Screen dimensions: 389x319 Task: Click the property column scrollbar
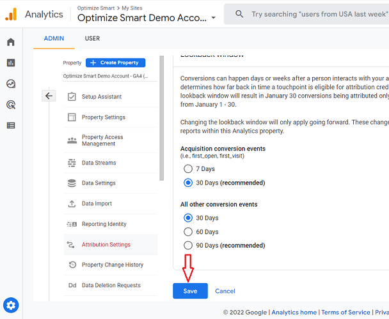162,118
